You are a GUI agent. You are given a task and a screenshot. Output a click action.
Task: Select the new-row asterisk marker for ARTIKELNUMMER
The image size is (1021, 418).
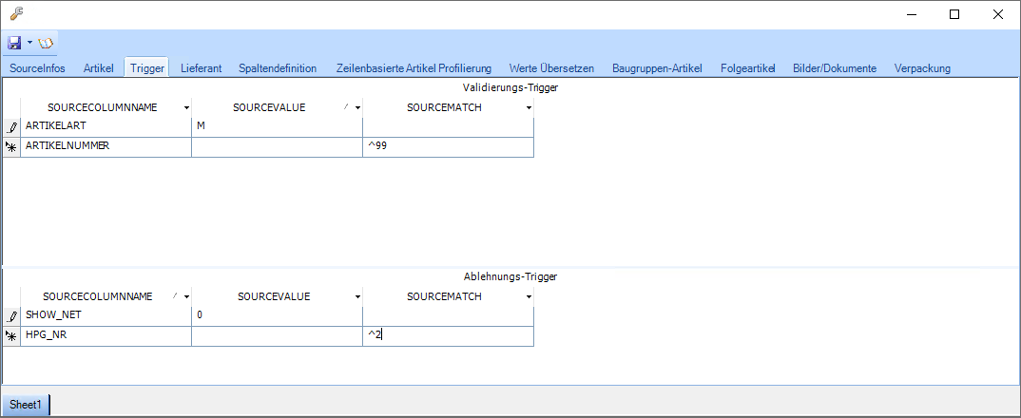11,146
